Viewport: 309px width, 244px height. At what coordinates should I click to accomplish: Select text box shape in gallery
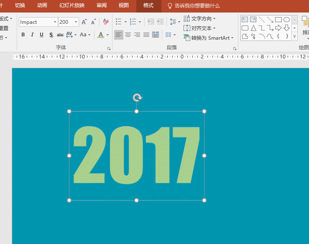pos(245,19)
